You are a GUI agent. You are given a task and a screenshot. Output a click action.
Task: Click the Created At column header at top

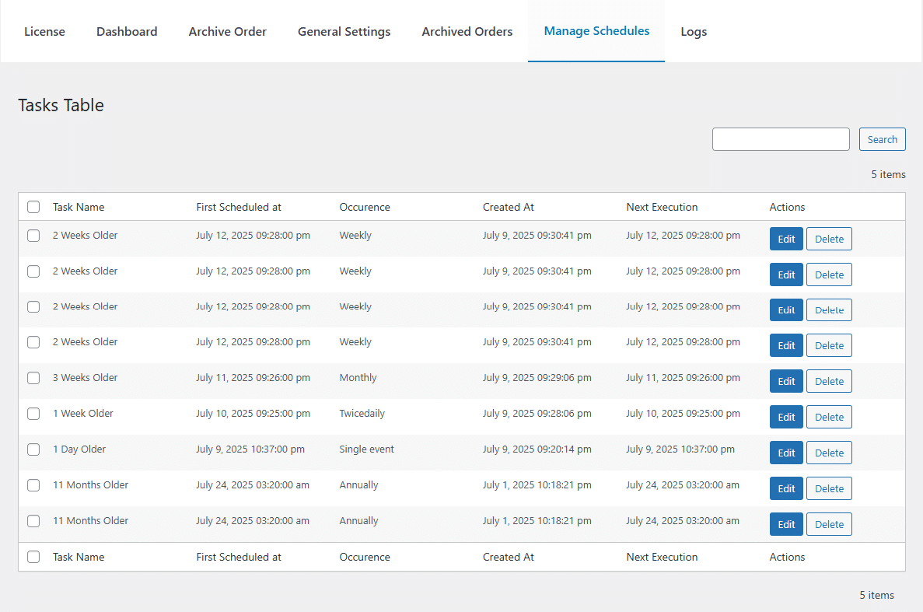(509, 207)
